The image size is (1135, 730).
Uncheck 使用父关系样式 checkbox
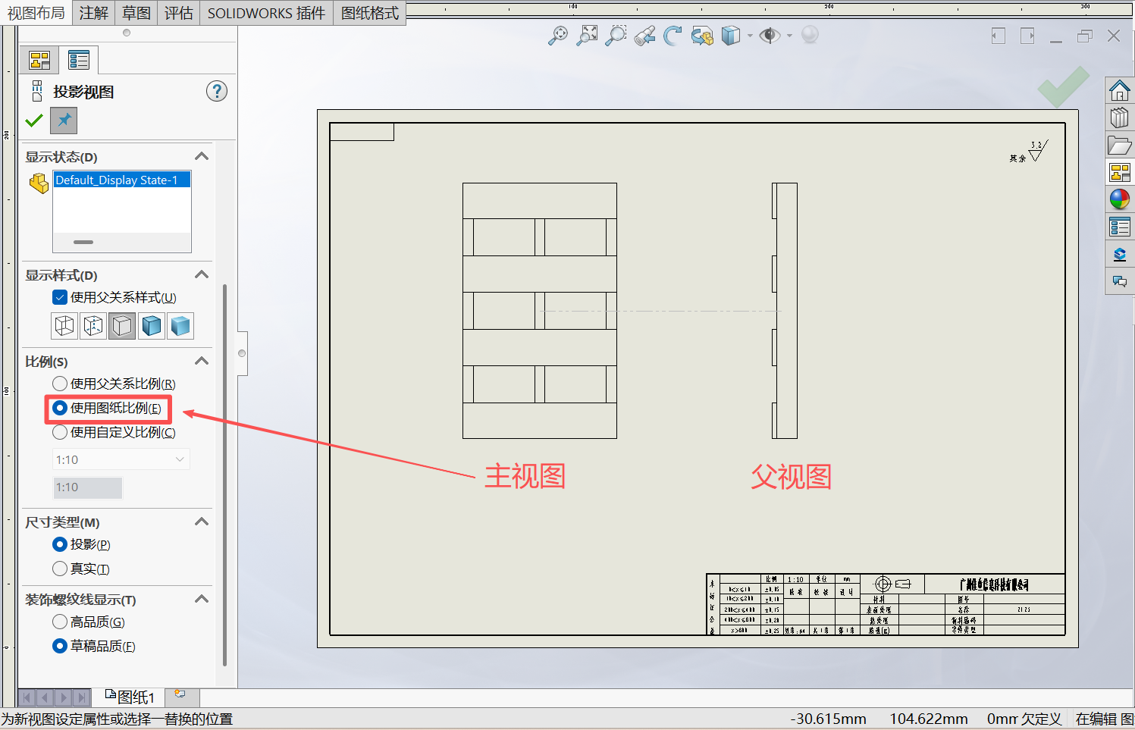coord(60,297)
